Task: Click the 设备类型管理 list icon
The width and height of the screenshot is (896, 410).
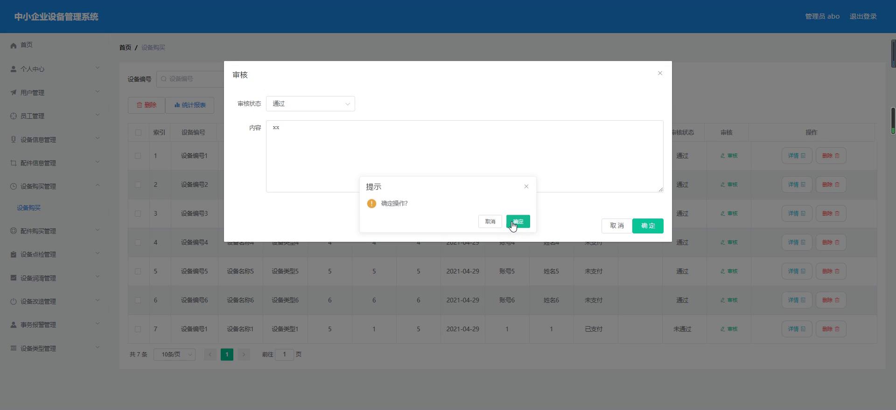Action: 14,348
